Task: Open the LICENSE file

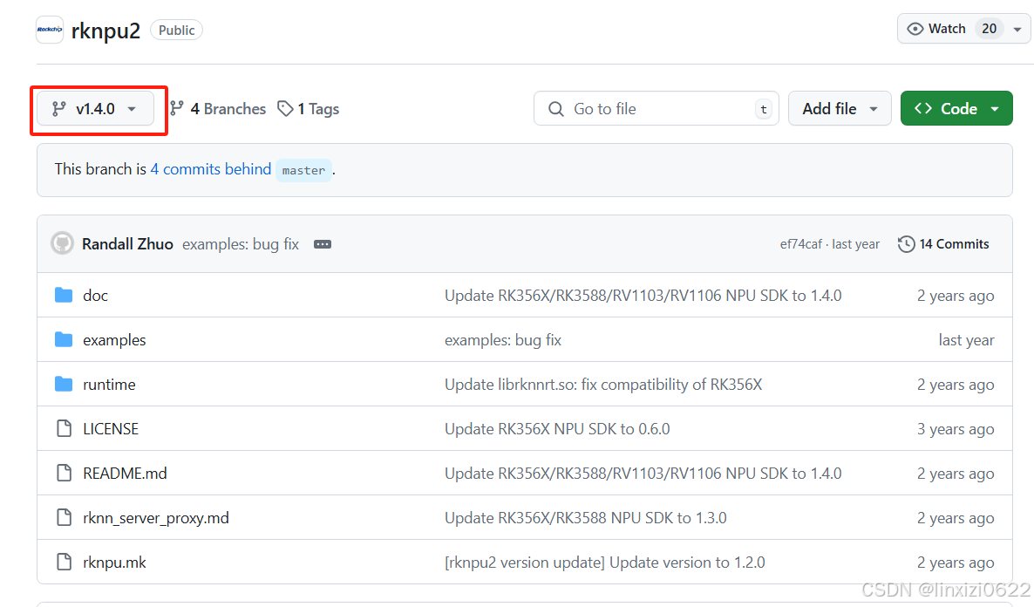Action: [x=111, y=429]
